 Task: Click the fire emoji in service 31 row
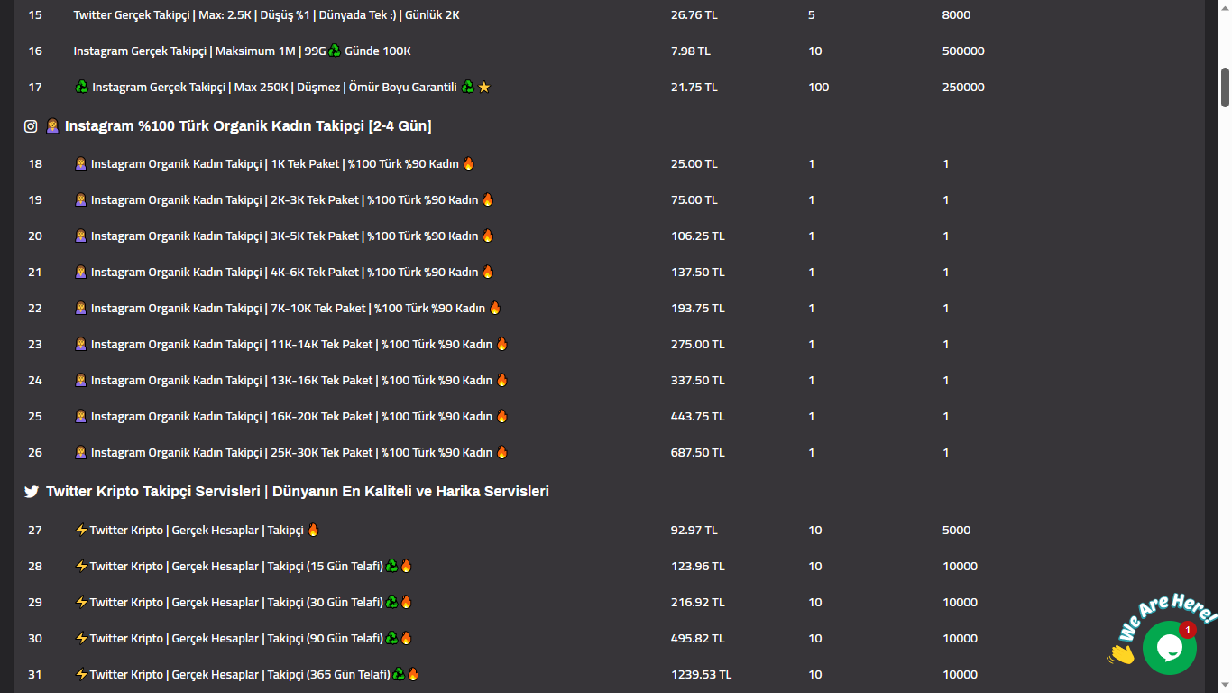click(x=413, y=674)
